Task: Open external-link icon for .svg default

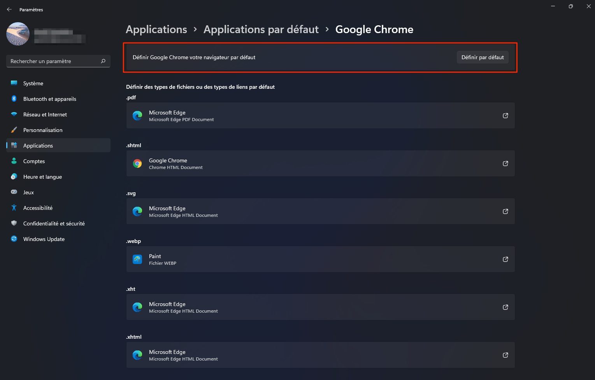Action: pyautogui.click(x=505, y=211)
